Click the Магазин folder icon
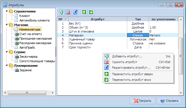186x108 pixels. point(11,25)
